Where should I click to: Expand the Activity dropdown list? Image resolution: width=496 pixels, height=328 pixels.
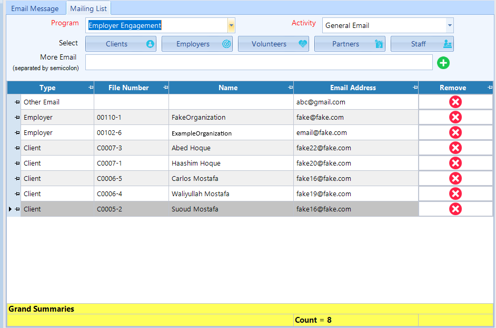[449, 25]
